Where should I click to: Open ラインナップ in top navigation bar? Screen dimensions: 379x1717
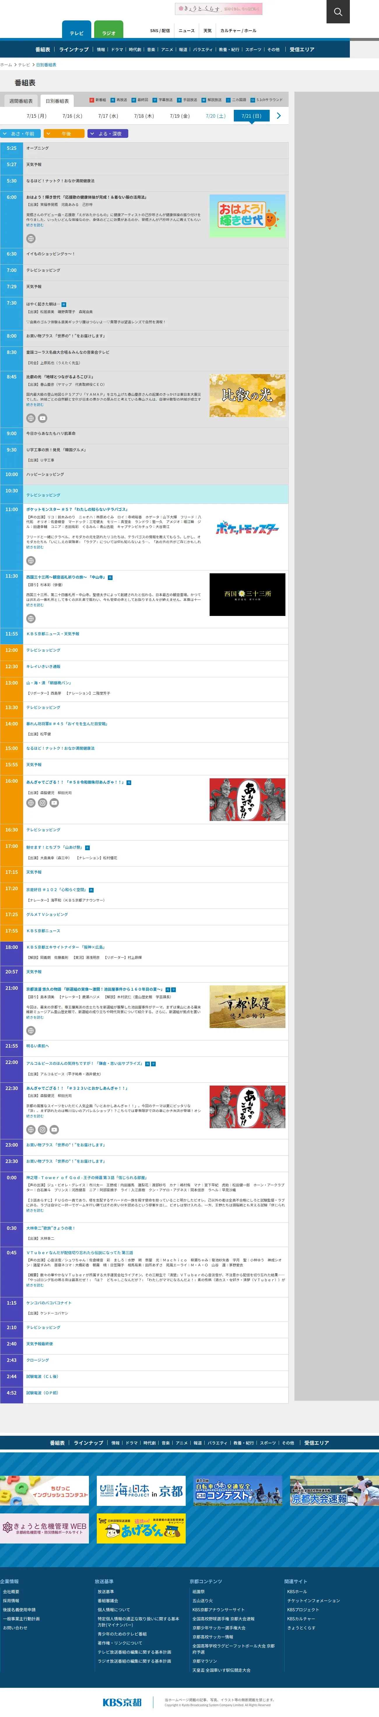74,49
